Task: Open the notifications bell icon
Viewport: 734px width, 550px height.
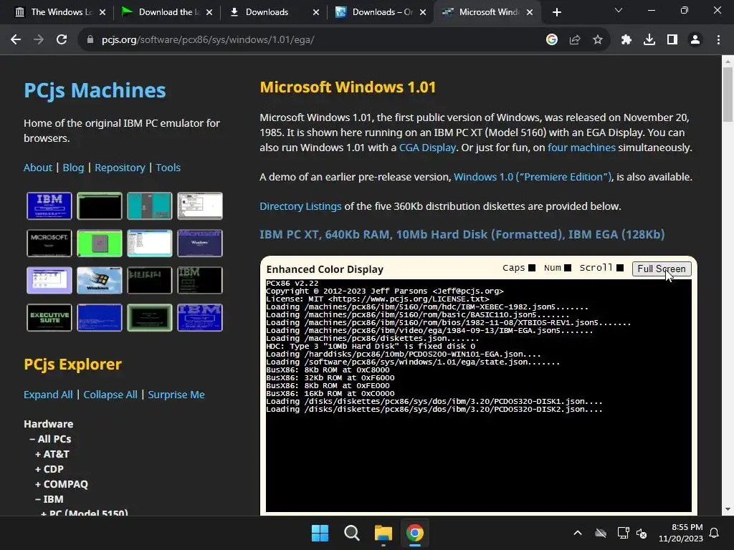Action: 714,533
